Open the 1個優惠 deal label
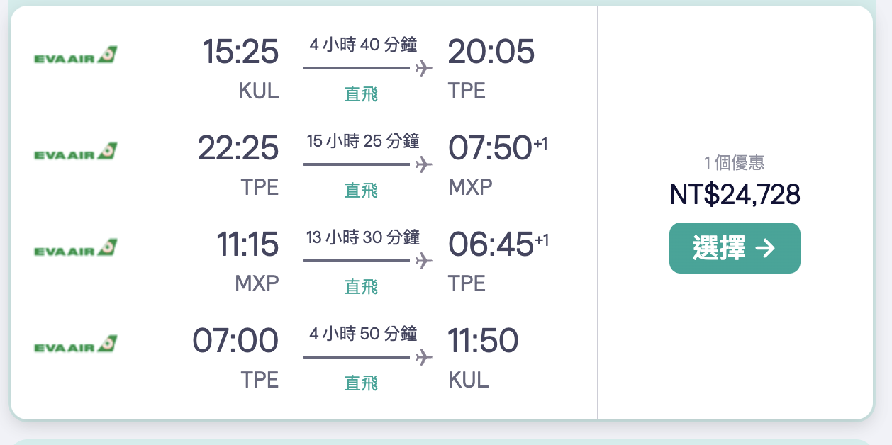The image size is (892, 445). point(735,163)
